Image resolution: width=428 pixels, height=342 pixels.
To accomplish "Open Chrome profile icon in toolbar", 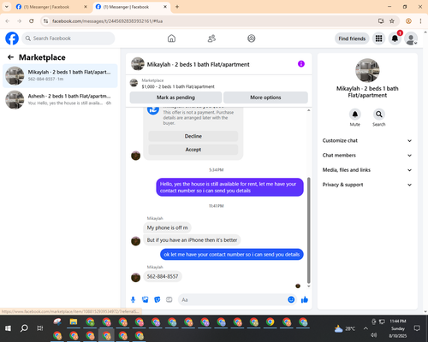I will pos(408,21).
